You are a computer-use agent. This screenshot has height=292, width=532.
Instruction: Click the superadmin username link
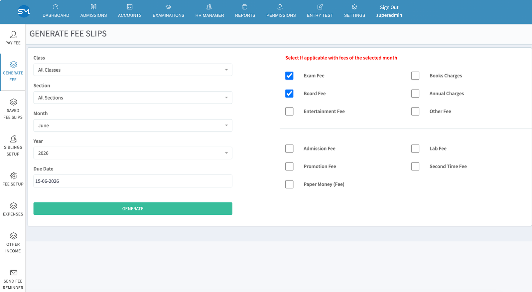tap(389, 15)
